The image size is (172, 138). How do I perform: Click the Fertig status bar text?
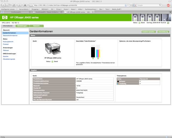[x=3, y=137]
